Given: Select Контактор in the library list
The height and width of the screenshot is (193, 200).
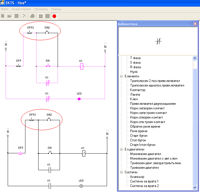Looking at the screenshot, I should click(x=138, y=90).
